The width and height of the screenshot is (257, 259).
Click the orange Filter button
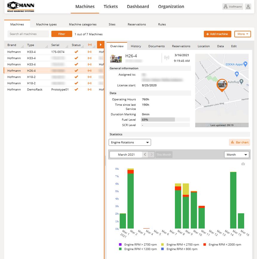(x=62, y=34)
